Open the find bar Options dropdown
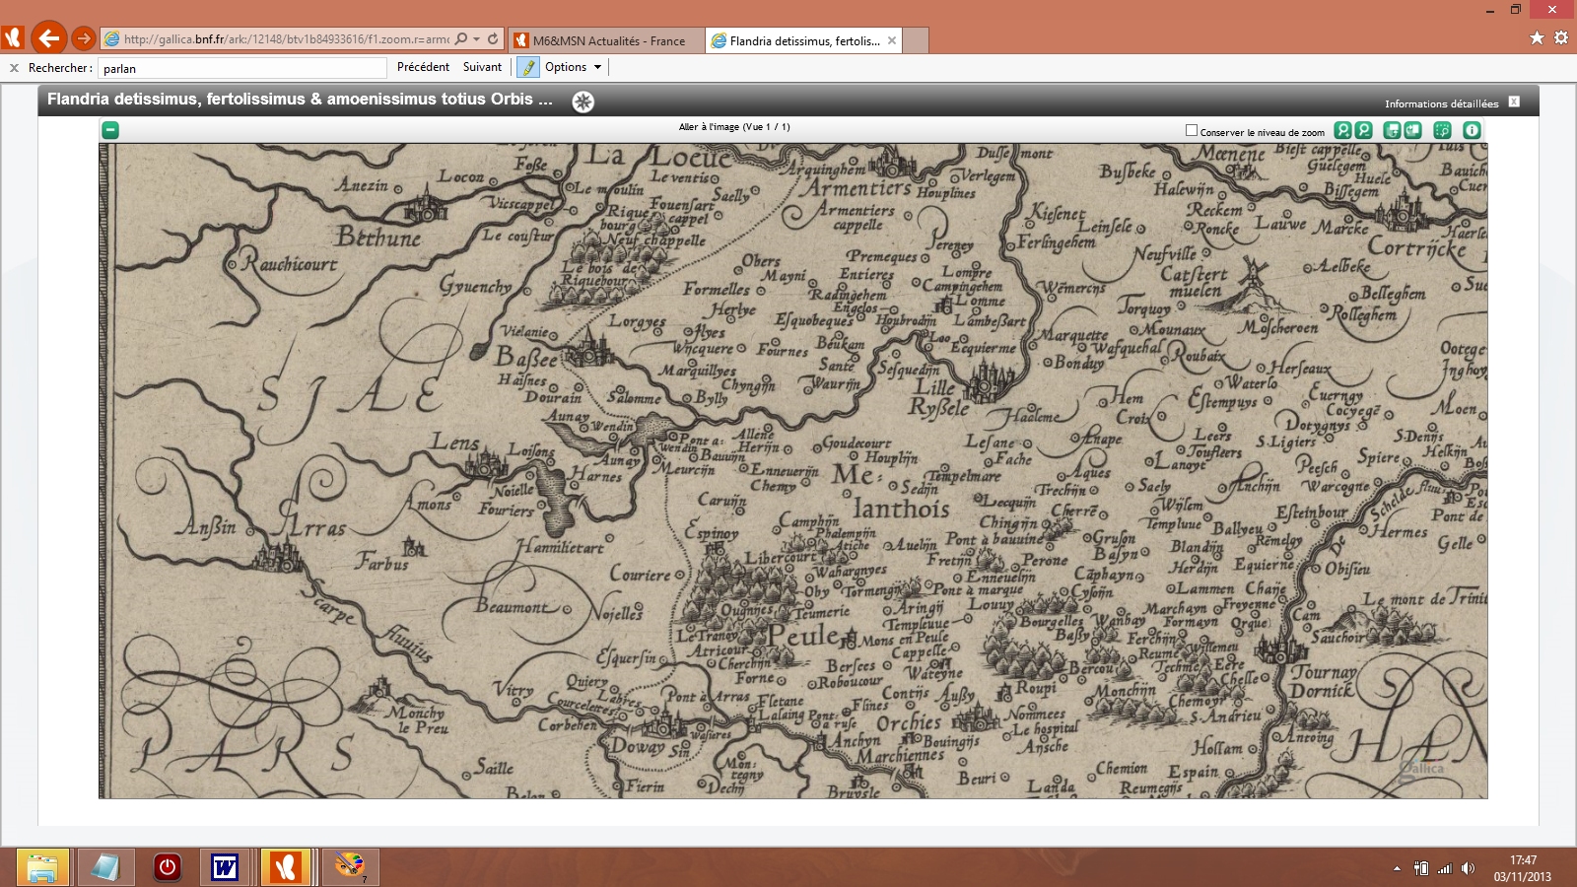Viewport: 1577px width, 887px height. 573,67
